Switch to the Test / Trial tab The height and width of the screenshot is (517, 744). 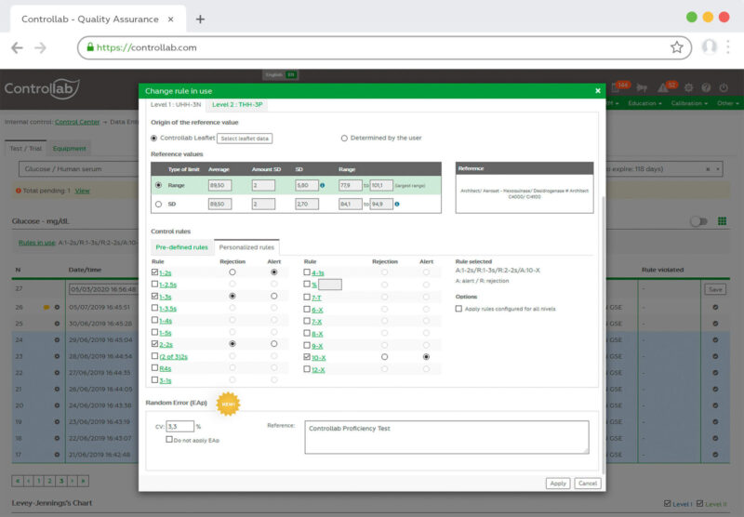point(26,149)
